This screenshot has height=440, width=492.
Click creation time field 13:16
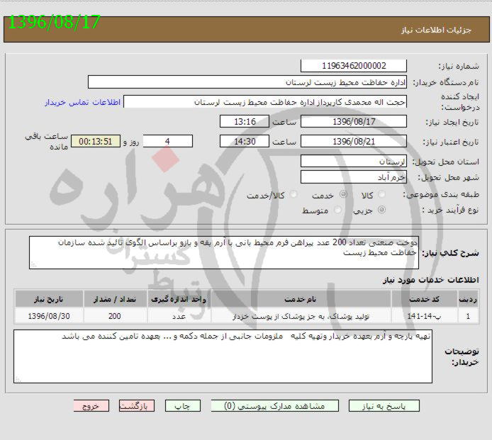point(245,121)
